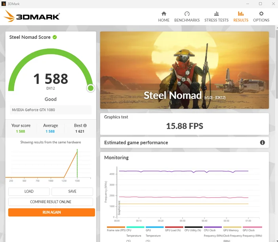Toggle the GPU Clock Frequency legend swatch

pos(252,227)
